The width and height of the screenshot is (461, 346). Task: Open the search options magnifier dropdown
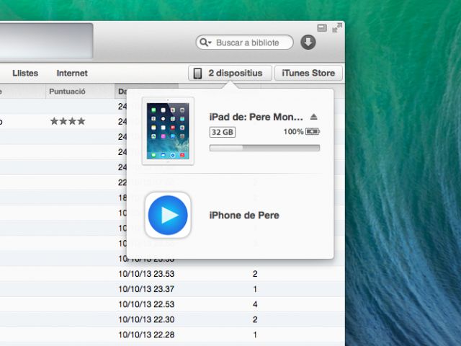click(205, 43)
